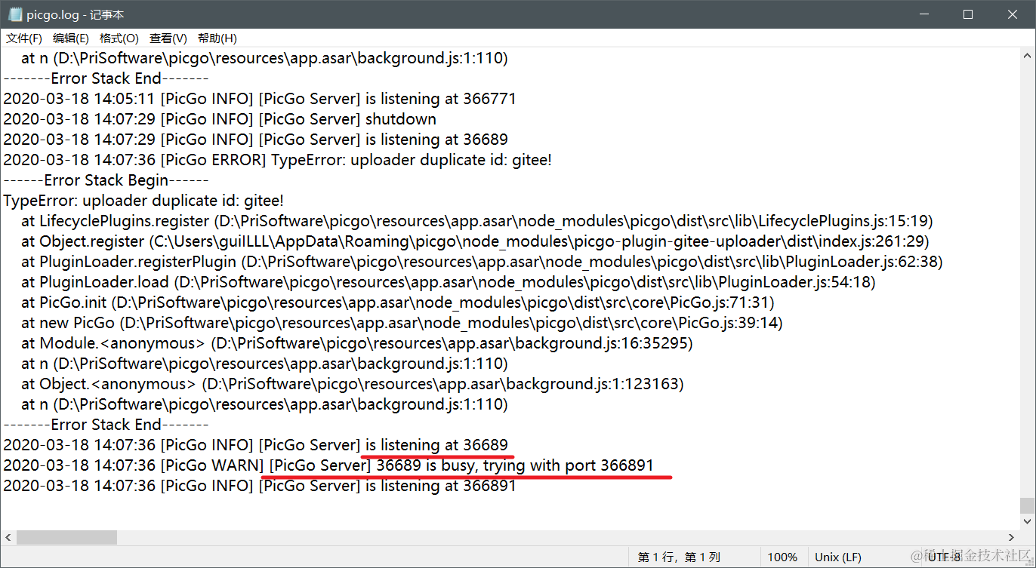This screenshot has width=1036, height=568.
Task: Click the '[PicGo Server] shutdown' log line
Action: point(220,119)
